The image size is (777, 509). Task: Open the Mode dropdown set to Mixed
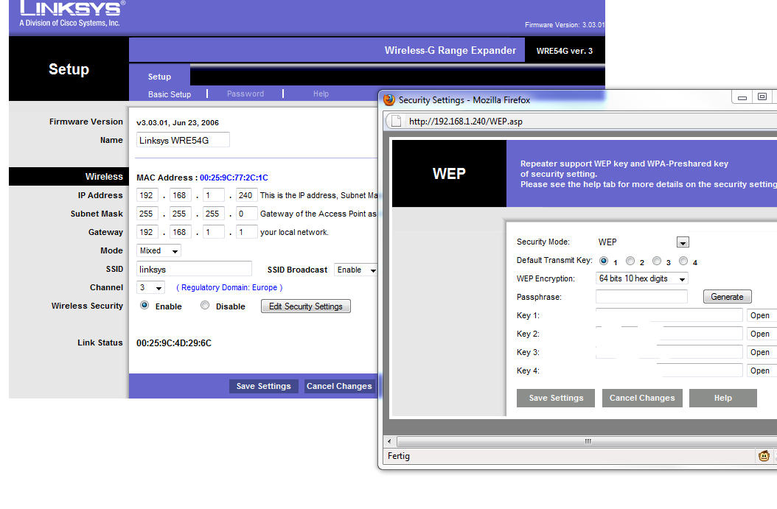[158, 250]
